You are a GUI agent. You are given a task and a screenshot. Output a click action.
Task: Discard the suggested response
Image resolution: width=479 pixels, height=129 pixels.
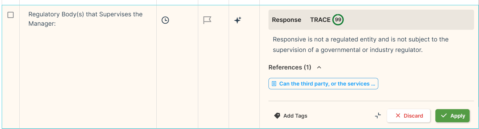(408, 116)
